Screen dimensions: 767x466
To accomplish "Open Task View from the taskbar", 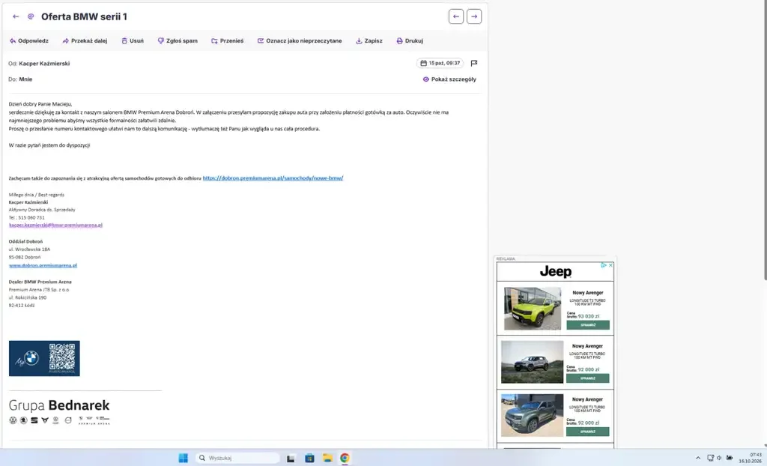I will (291, 459).
